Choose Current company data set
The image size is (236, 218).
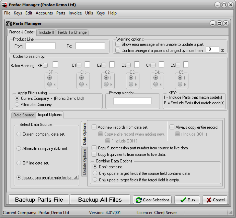pyautogui.click(x=19, y=134)
